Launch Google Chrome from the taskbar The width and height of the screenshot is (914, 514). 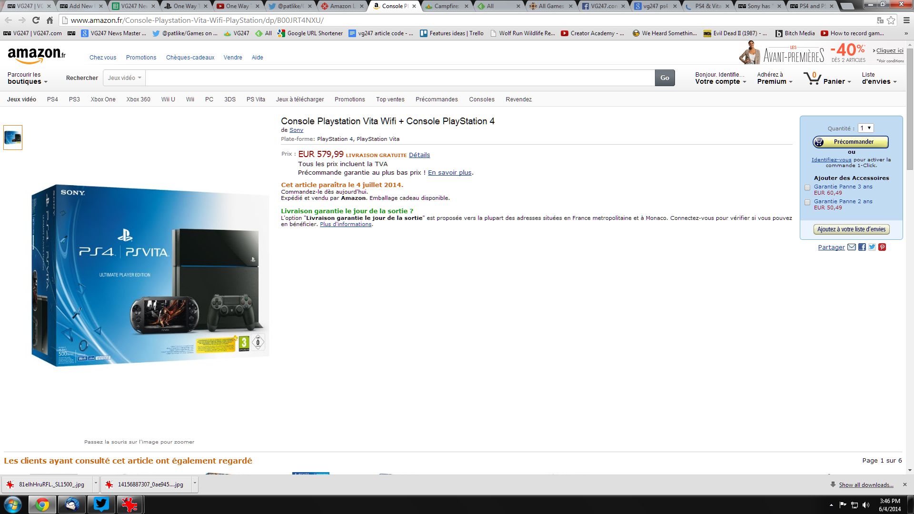click(x=43, y=504)
